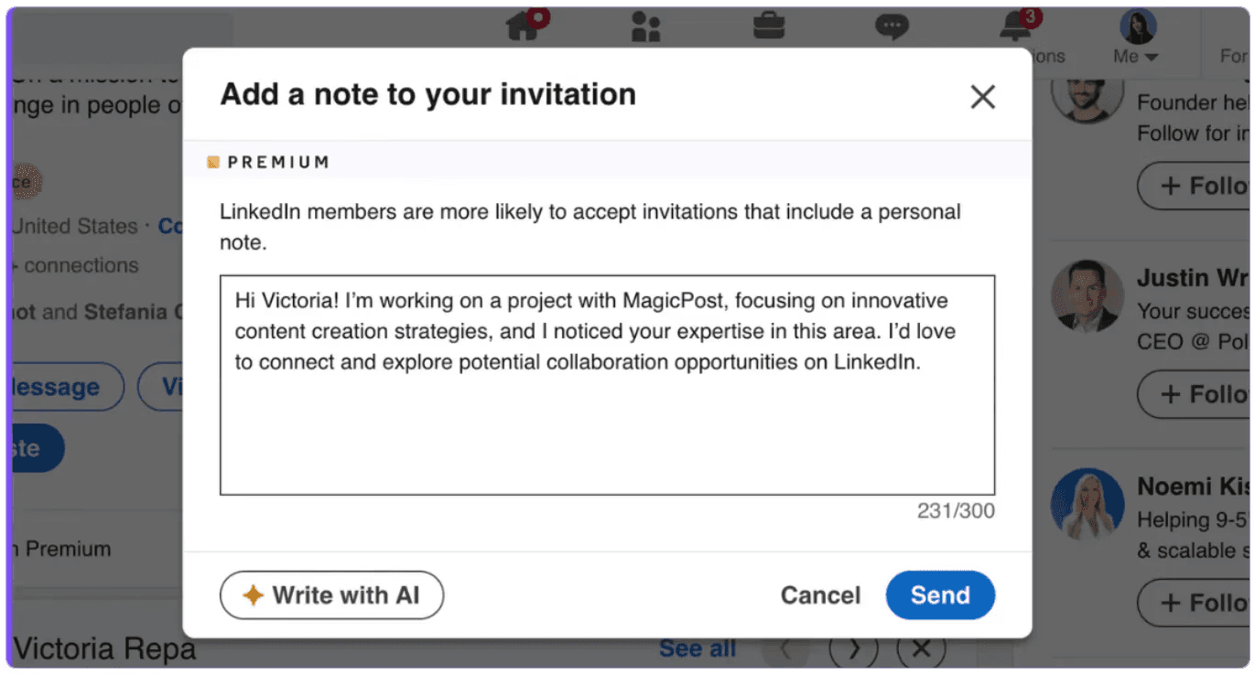The image size is (1255, 674).
Task: Click the round X button near See all
Action: tap(921, 648)
